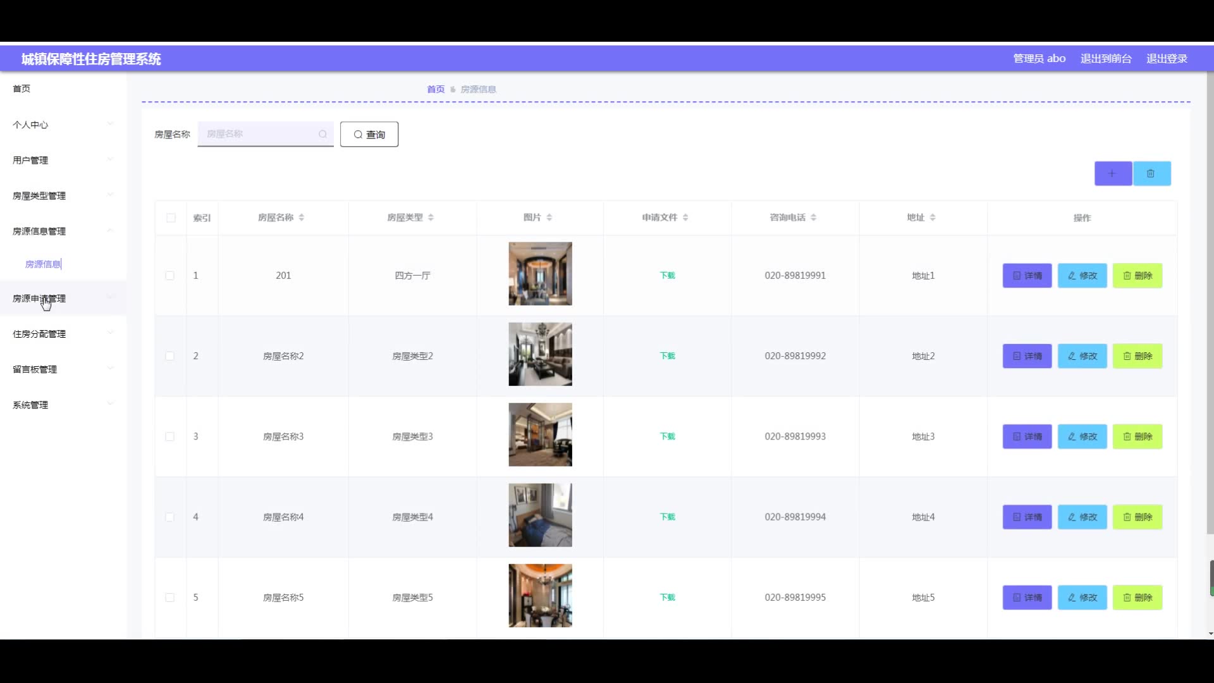Check the checkbox for row 房屋名称2
Screen dimensions: 1214x683
click(x=170, y=356)
